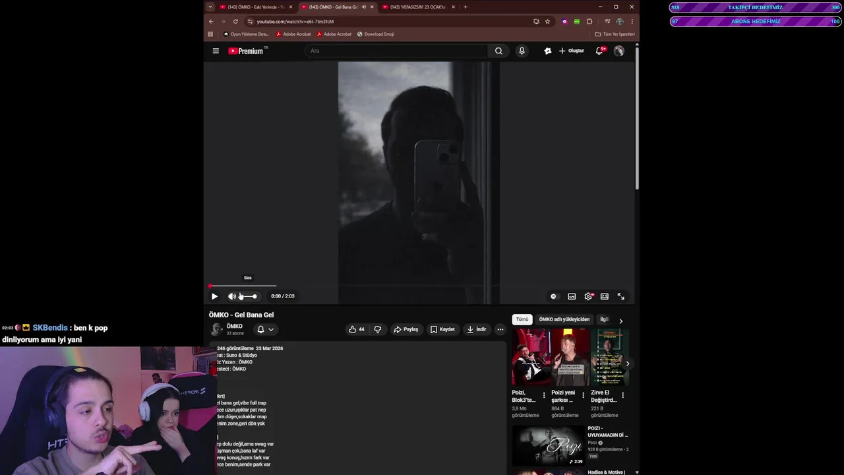844x475 pixels.
Task: Install app icon in address bar
Action: [x=536, y=21]
